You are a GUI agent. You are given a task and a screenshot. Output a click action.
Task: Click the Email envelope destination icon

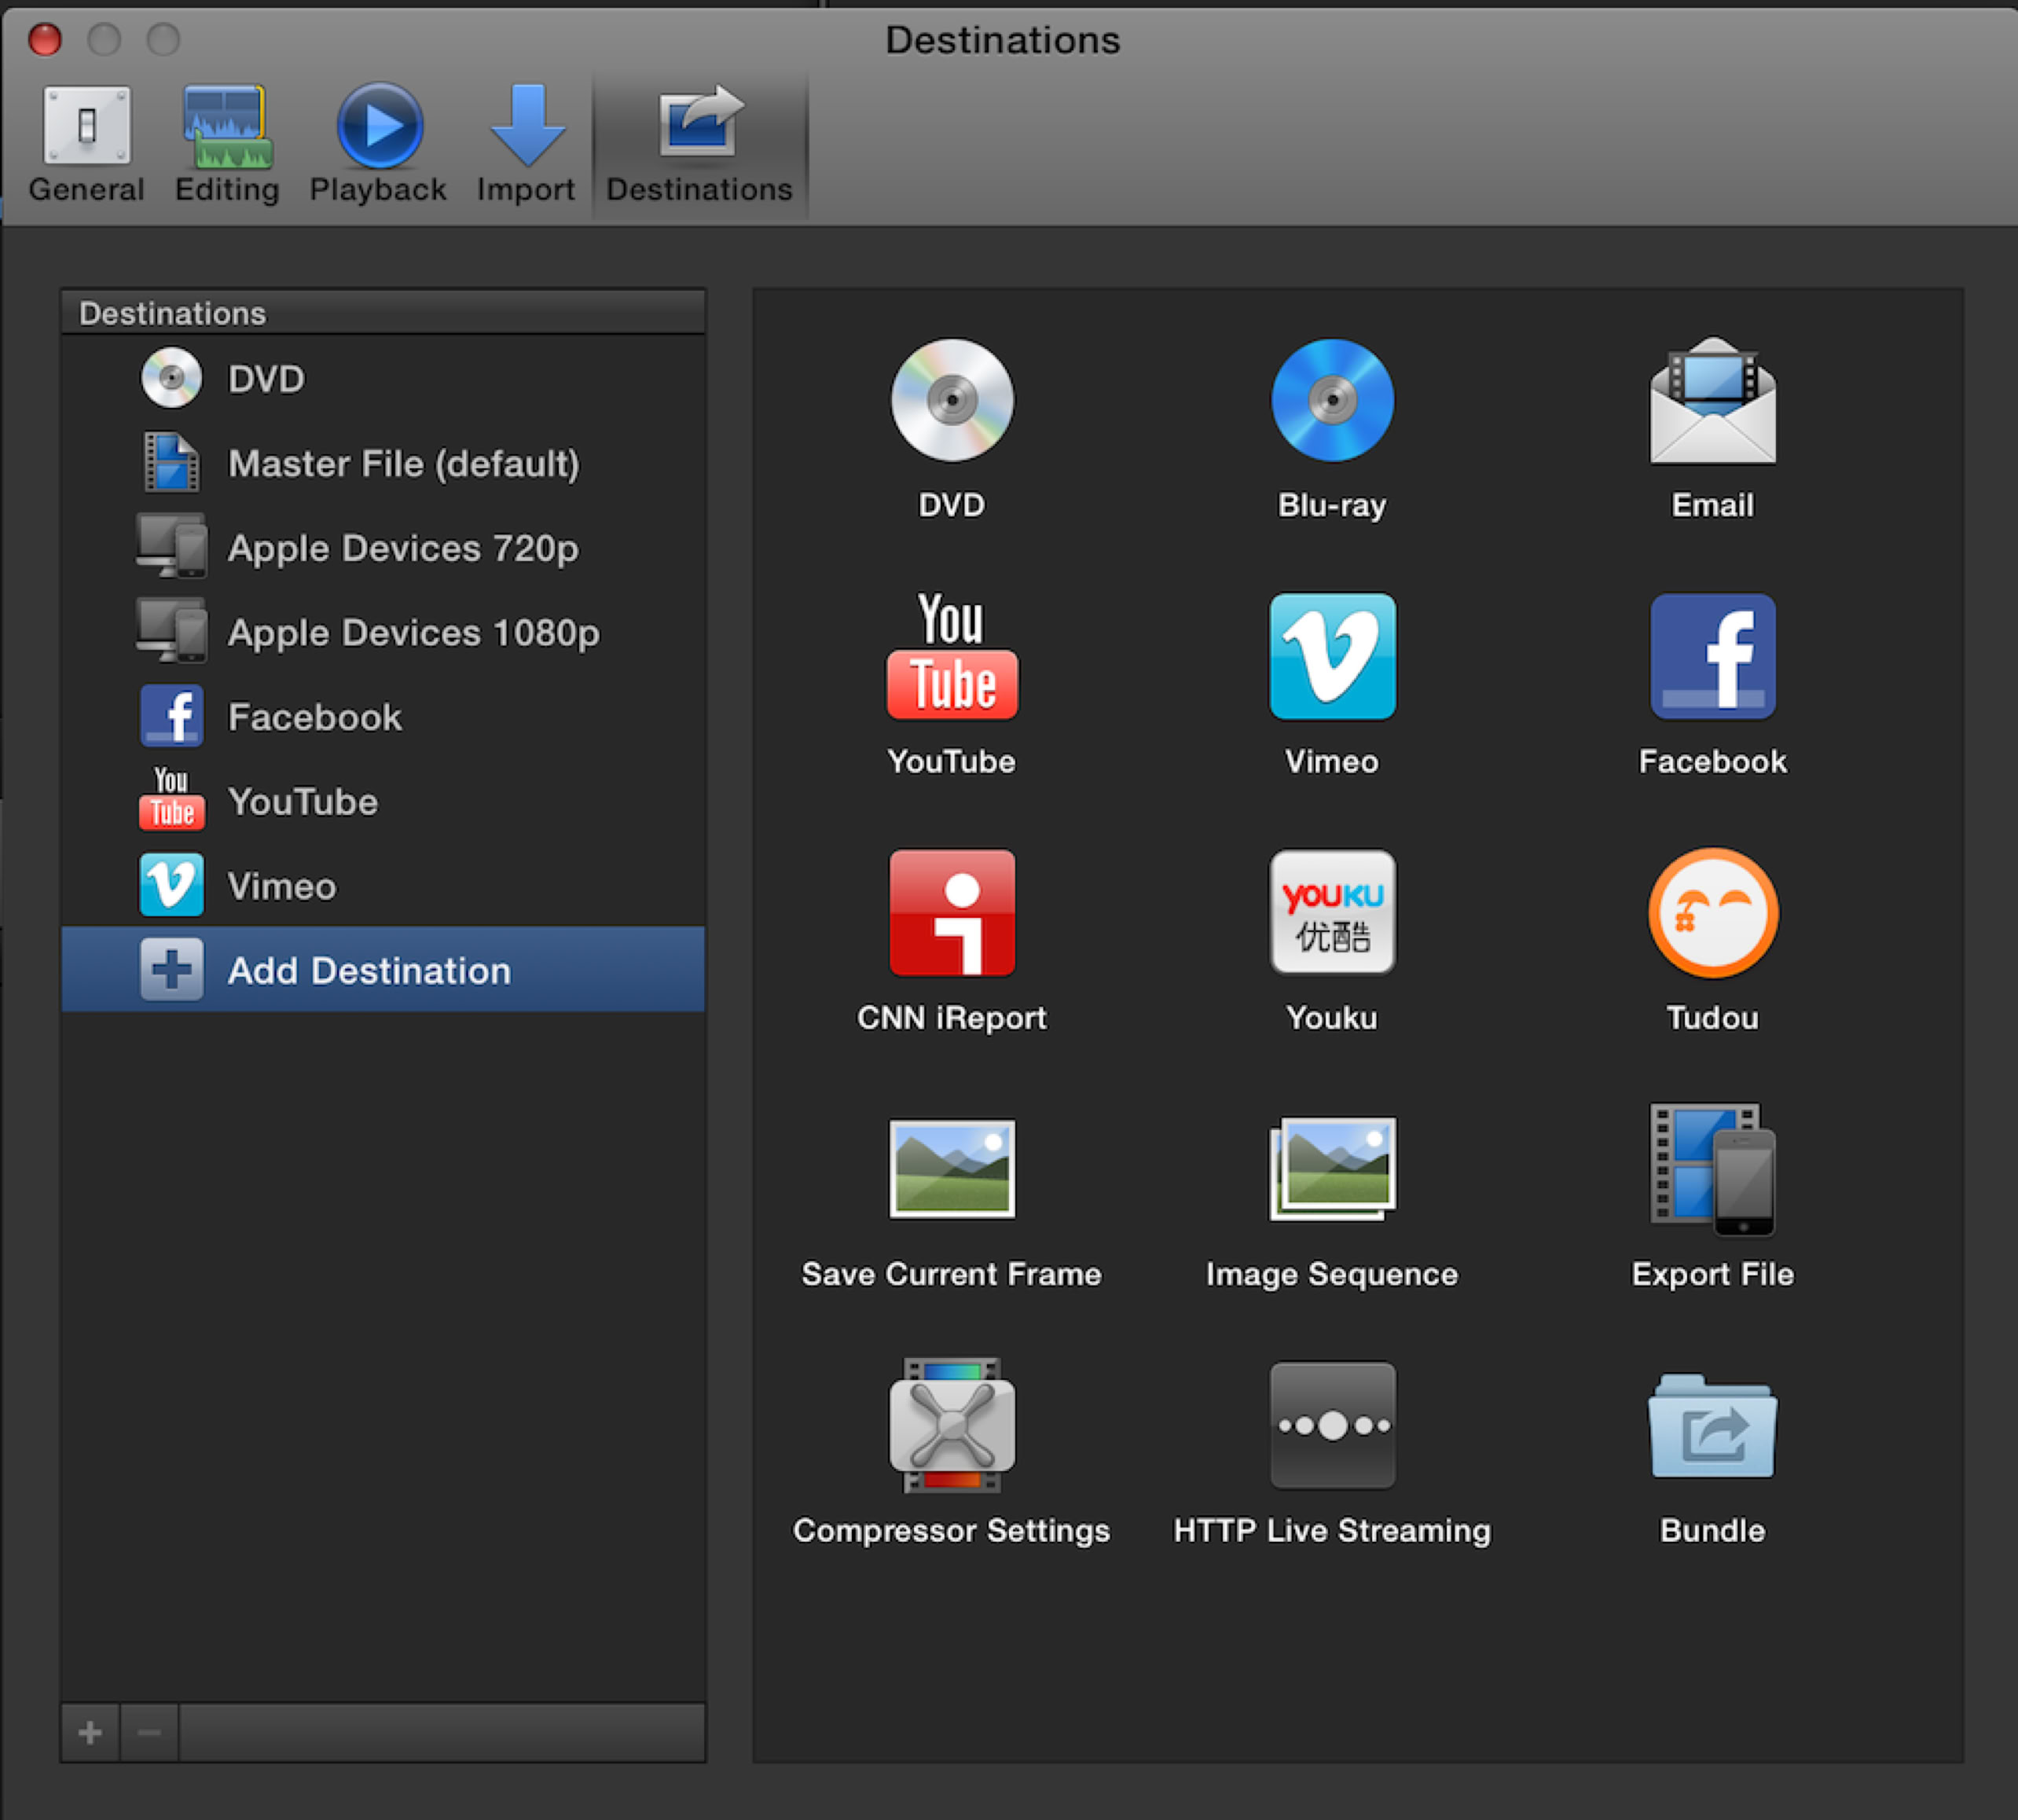tap(1712, 401)
